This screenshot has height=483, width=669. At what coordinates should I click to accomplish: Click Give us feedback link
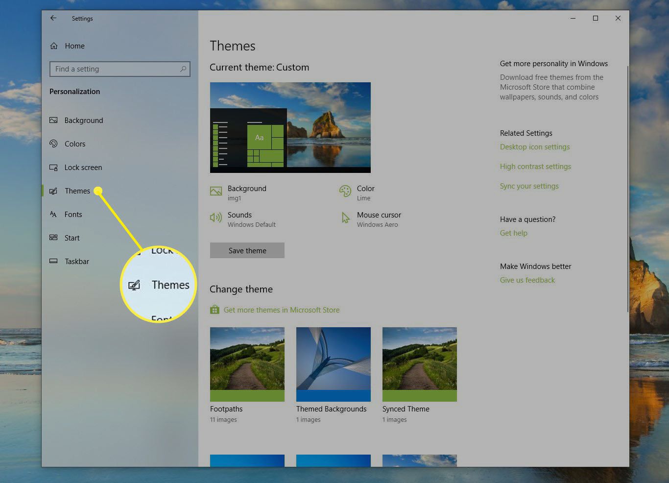point(527,280)
